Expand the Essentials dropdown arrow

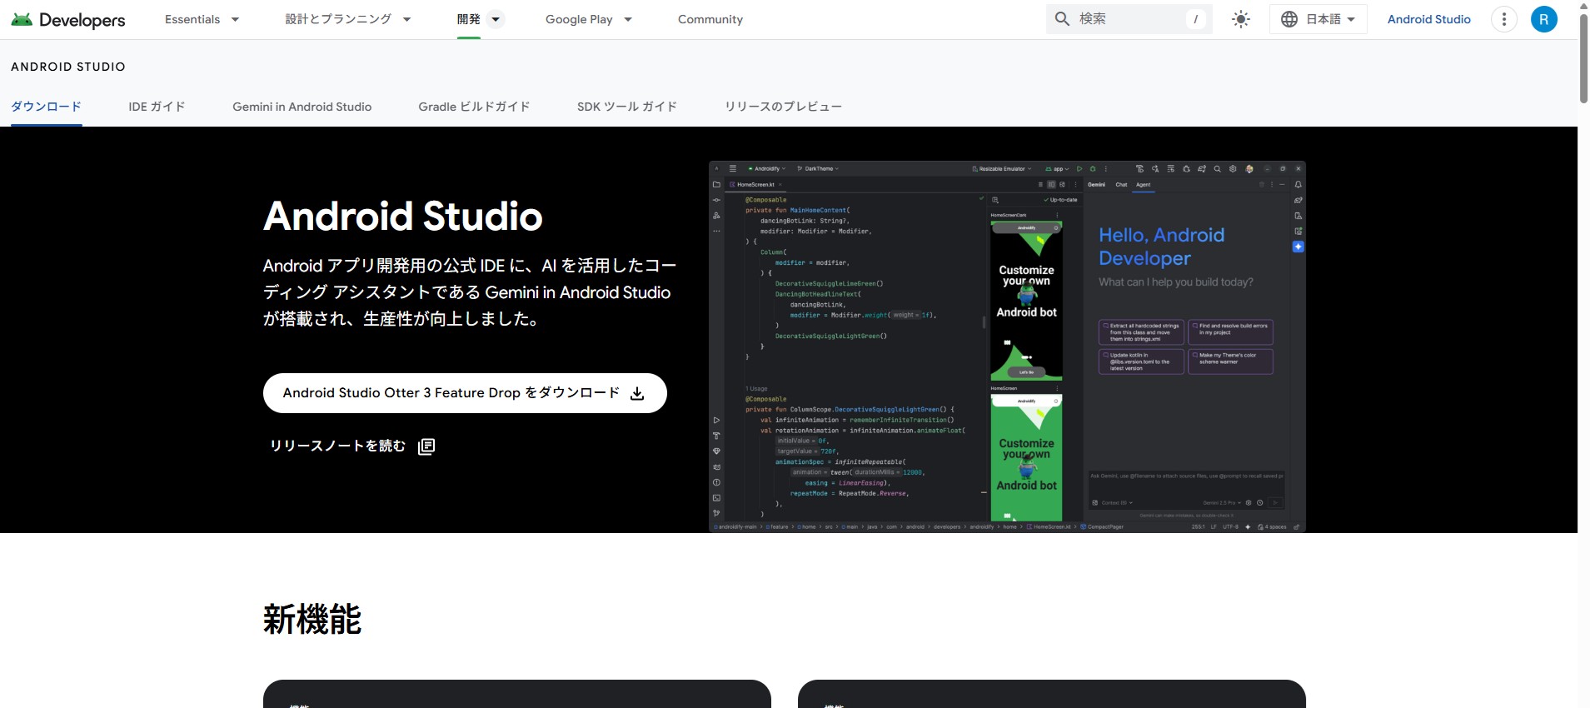235,19
